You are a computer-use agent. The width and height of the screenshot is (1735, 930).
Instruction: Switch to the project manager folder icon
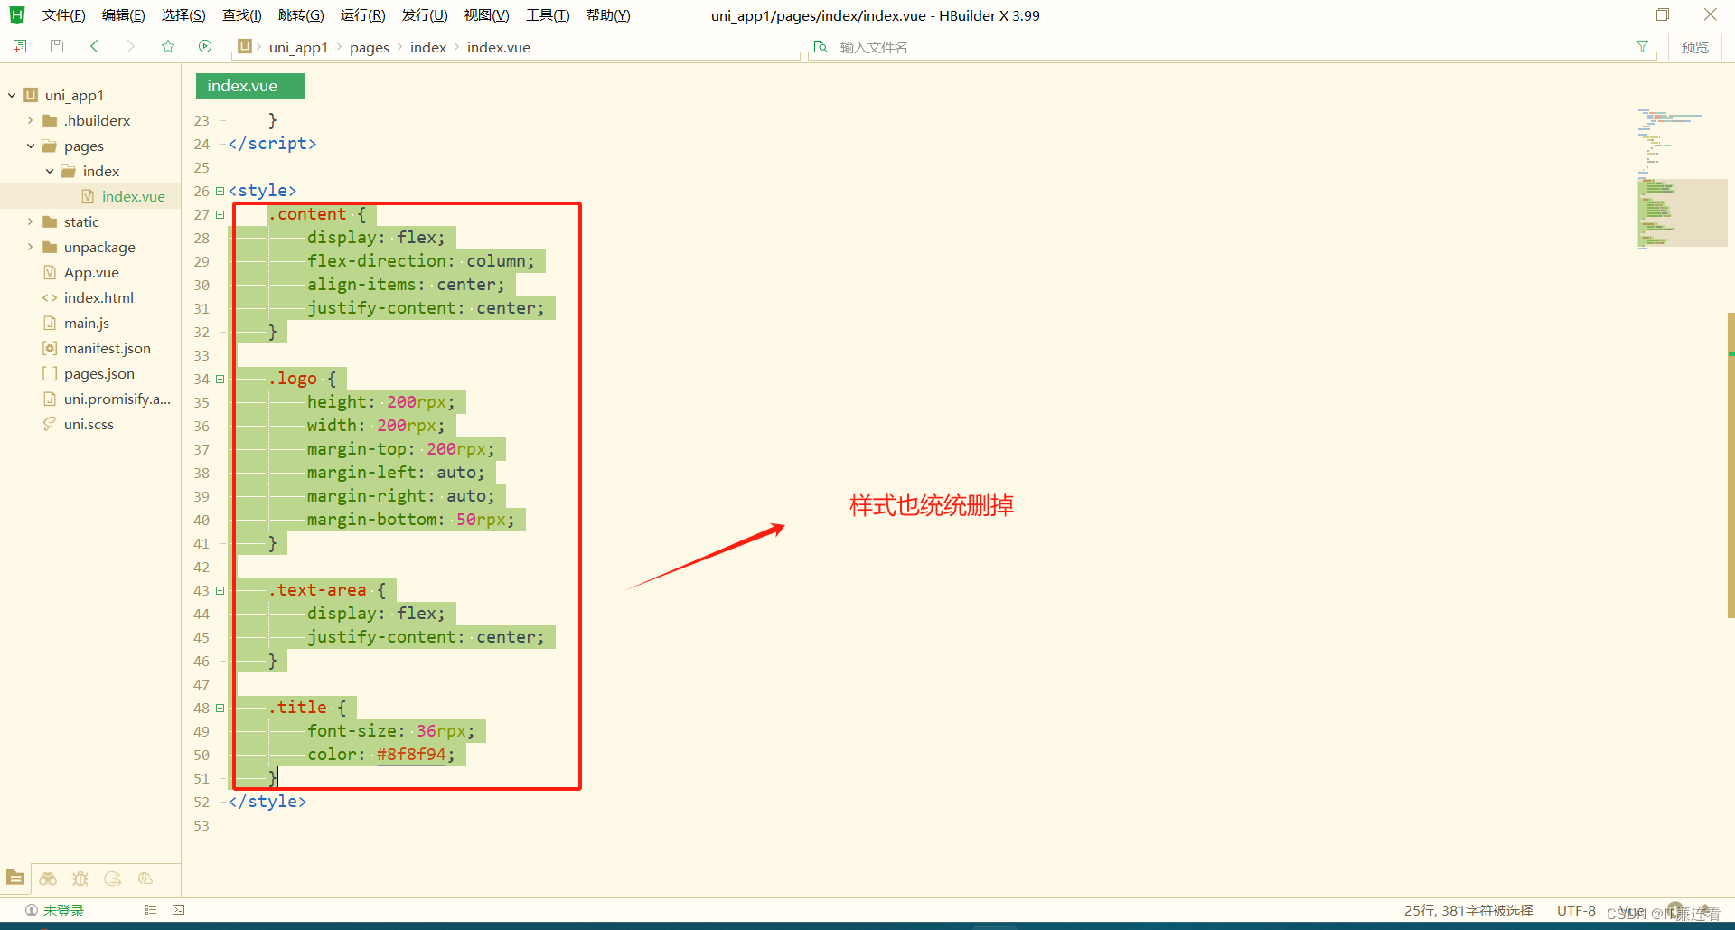click(15, 878)
